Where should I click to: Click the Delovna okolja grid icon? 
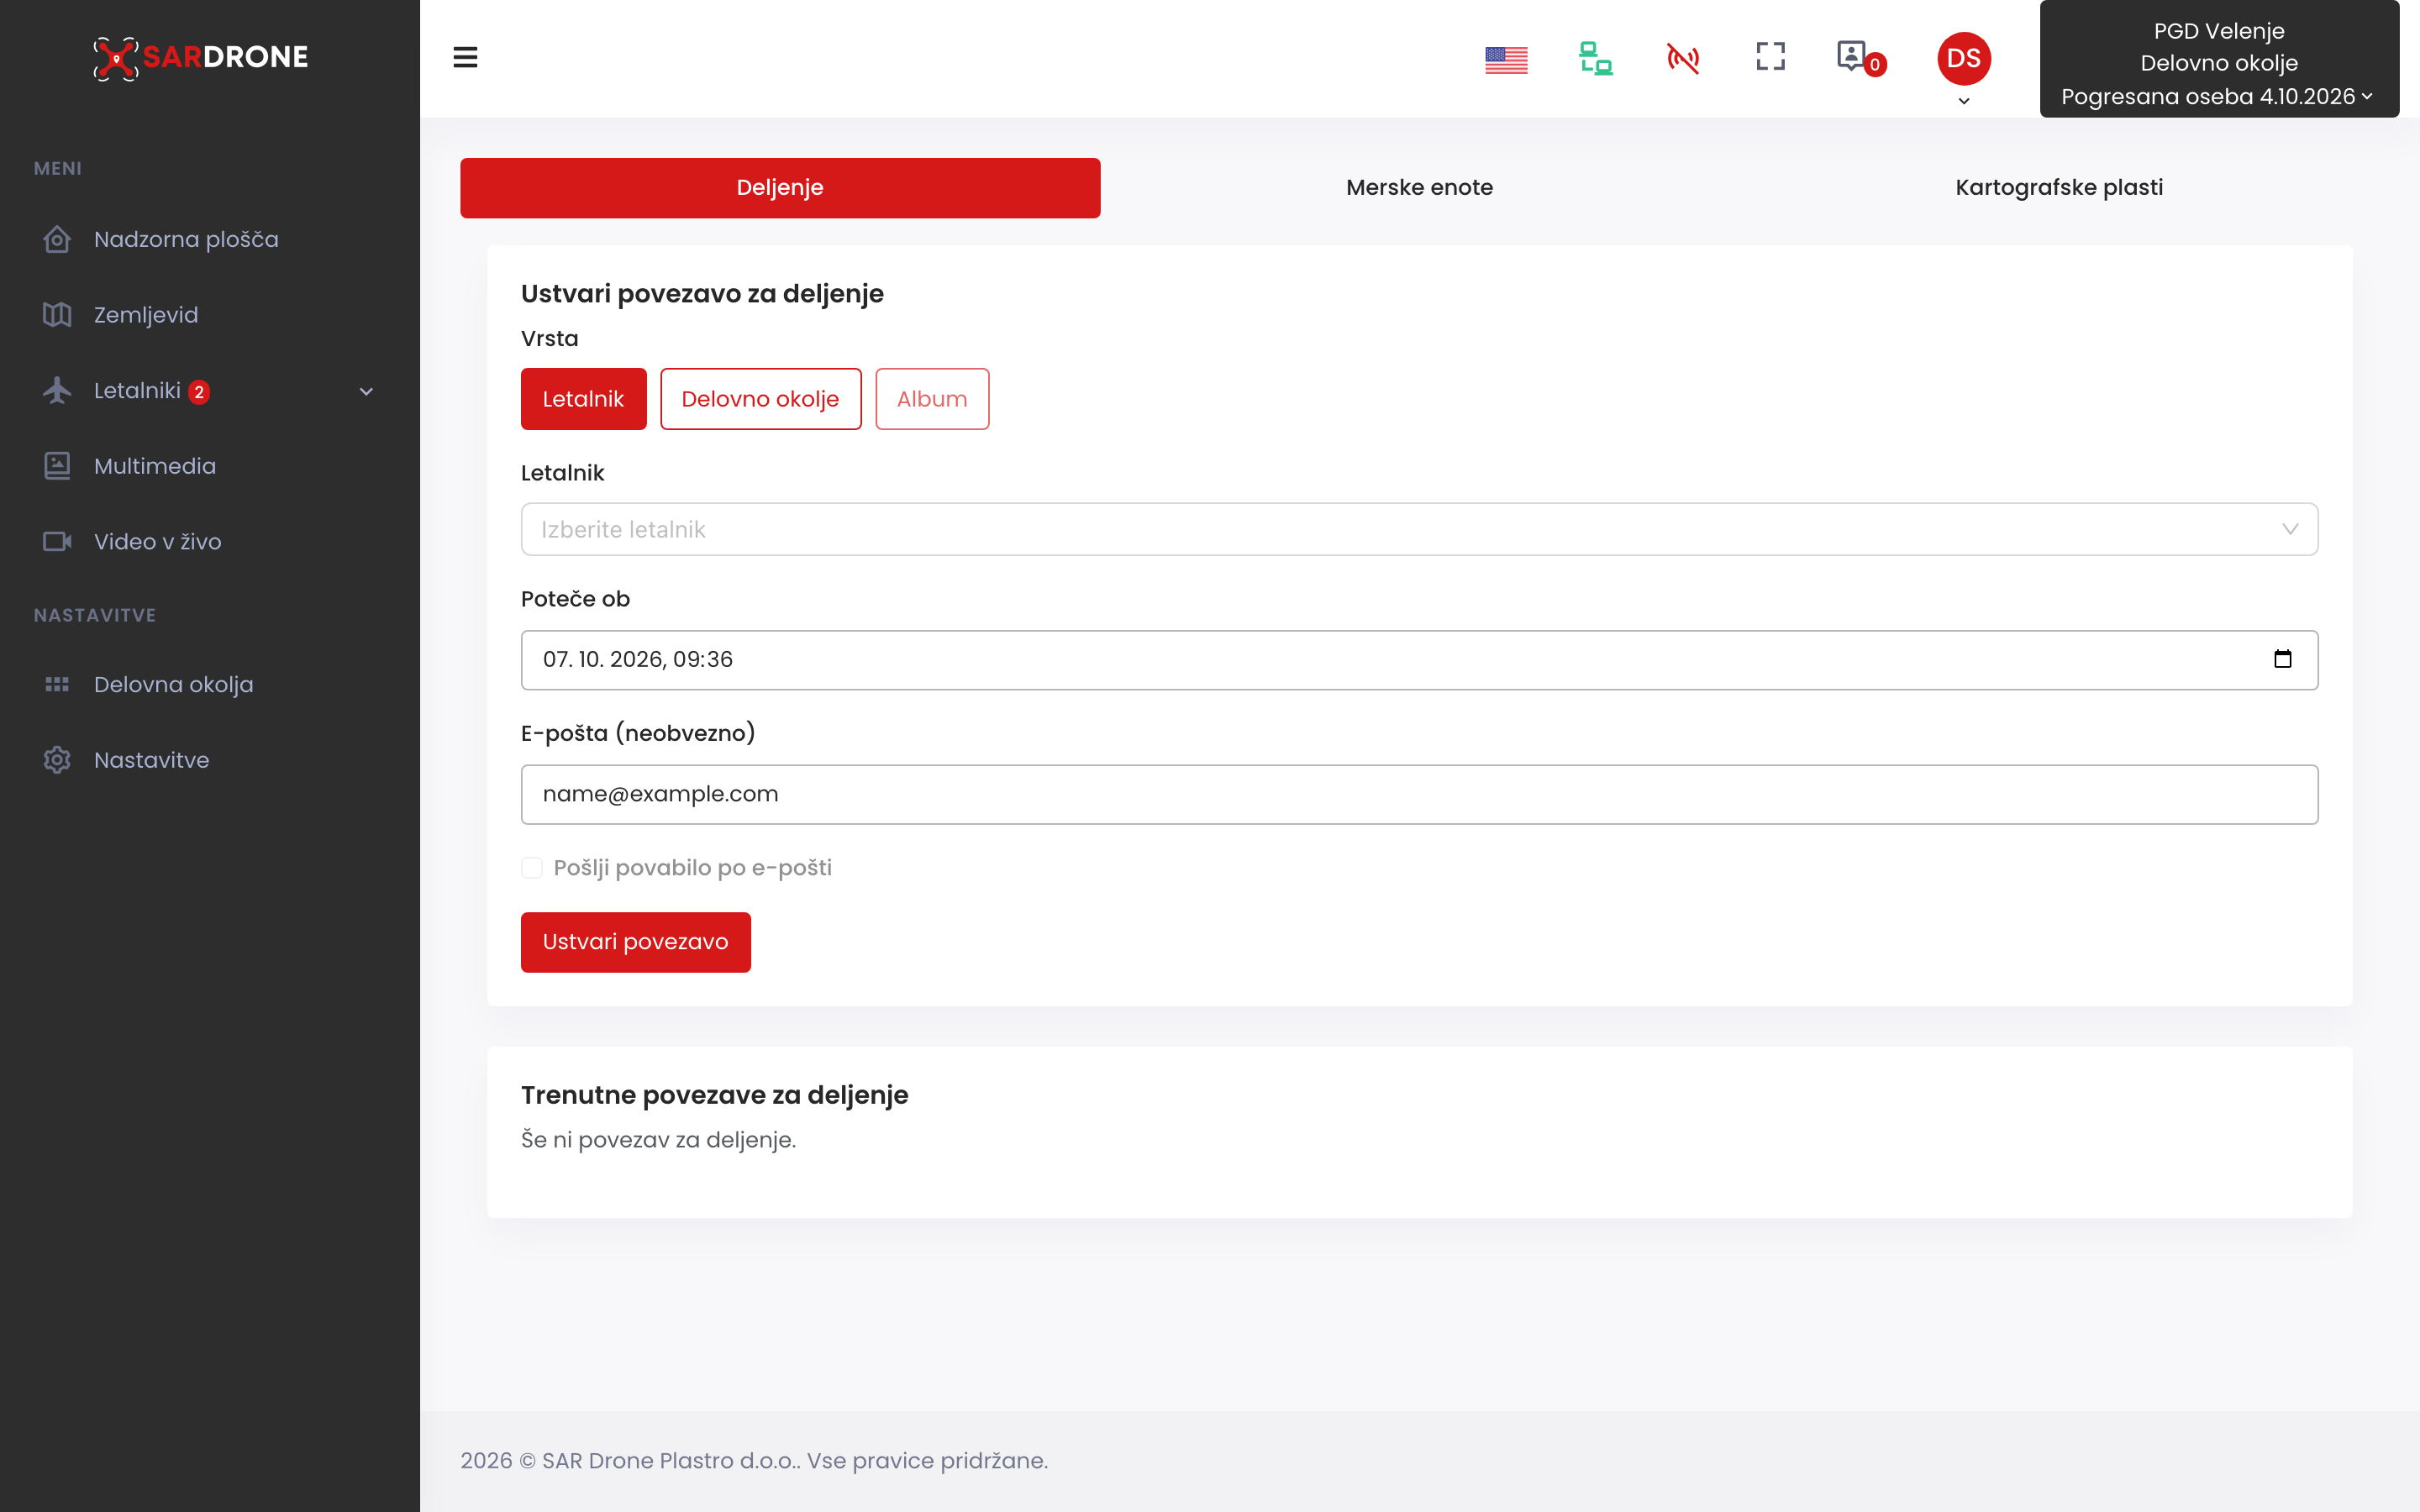point(57,684)
